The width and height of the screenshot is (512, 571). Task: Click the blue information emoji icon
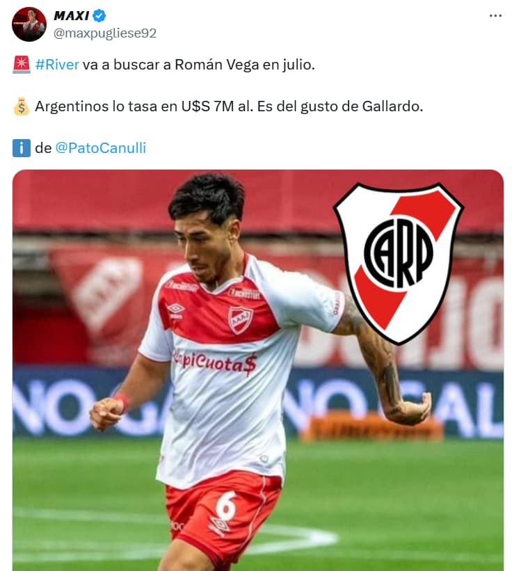coord(22,148)
